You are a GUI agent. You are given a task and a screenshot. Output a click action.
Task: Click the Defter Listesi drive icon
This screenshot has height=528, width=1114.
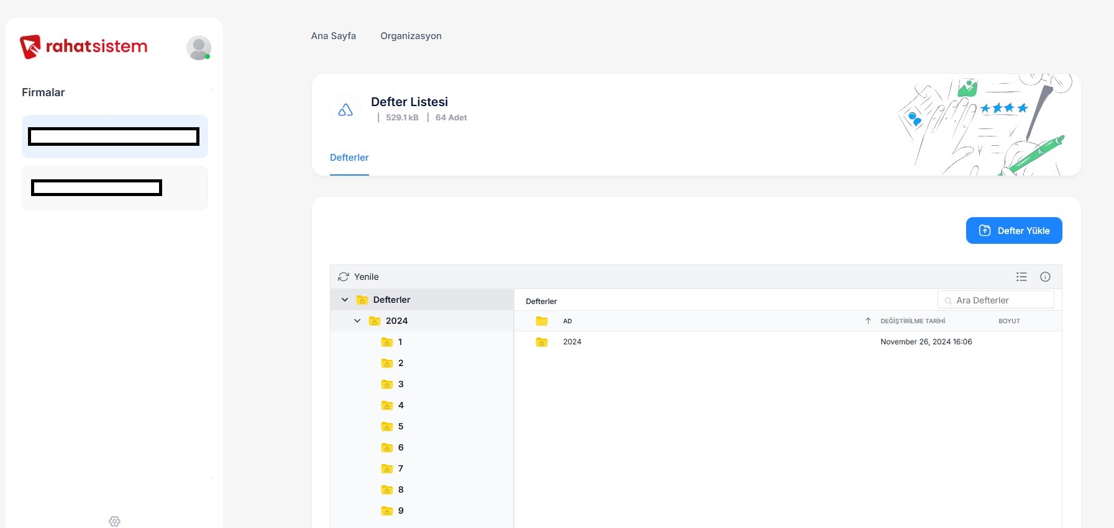[x=345, y=110]
